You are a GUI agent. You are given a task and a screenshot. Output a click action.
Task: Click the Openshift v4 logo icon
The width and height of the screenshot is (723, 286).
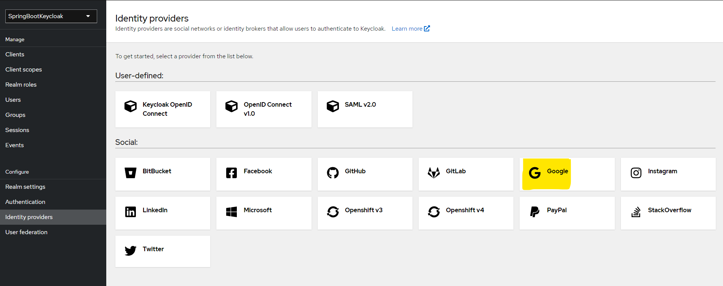tap(434, 212)
